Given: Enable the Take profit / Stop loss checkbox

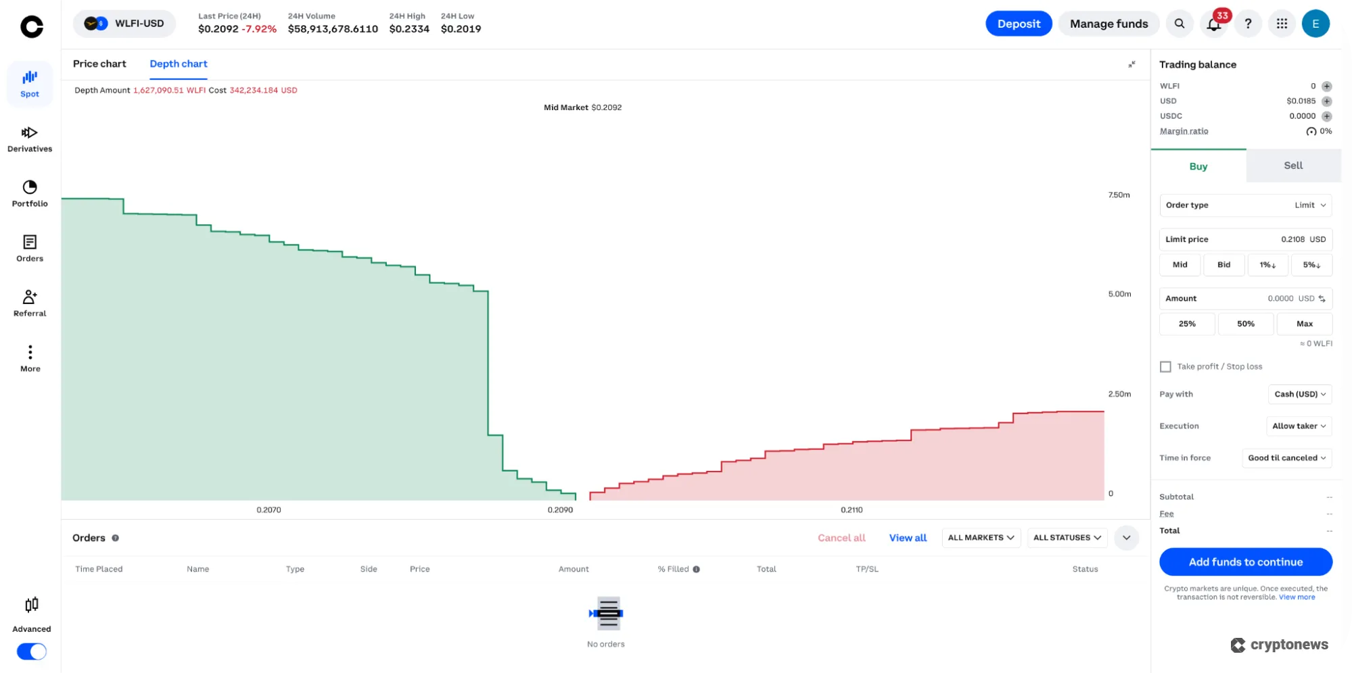Looking at the screenshot, I should (x=1165, y=366).
